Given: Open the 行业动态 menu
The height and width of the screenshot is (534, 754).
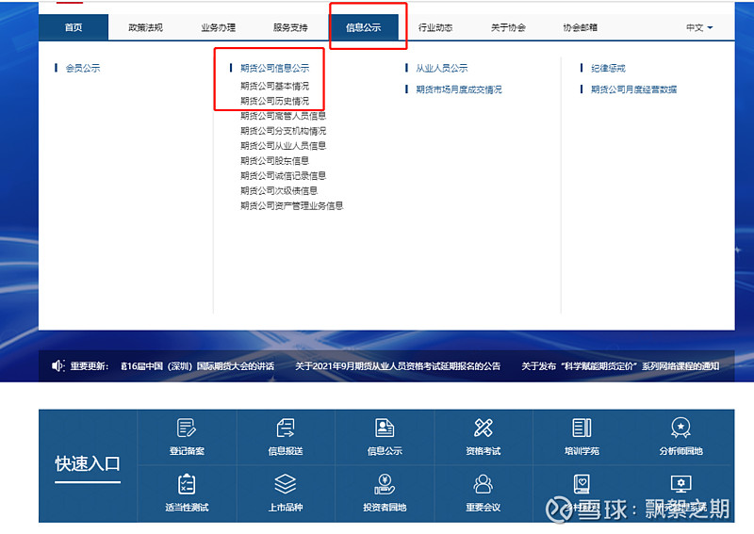Looking at the screenshot, I should point(435,27).
